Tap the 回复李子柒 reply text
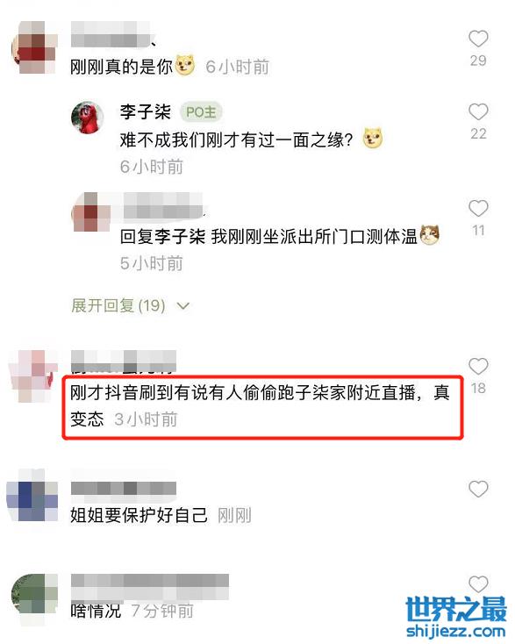The width and height of the screenshot is (515, 644). click(268, 237)
